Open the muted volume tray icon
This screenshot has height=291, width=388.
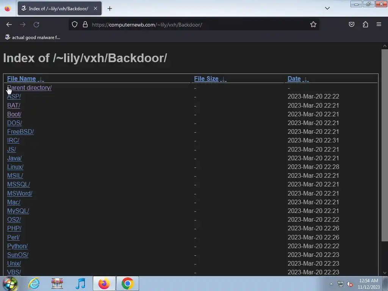[350, 284]
